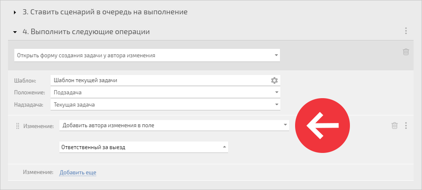This screenshot has height=190, width=422.
Task: Click the Шаблон label
Action: 25,80
